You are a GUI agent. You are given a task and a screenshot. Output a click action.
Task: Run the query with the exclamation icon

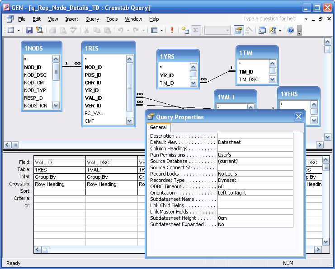click(x=172, y=30)
